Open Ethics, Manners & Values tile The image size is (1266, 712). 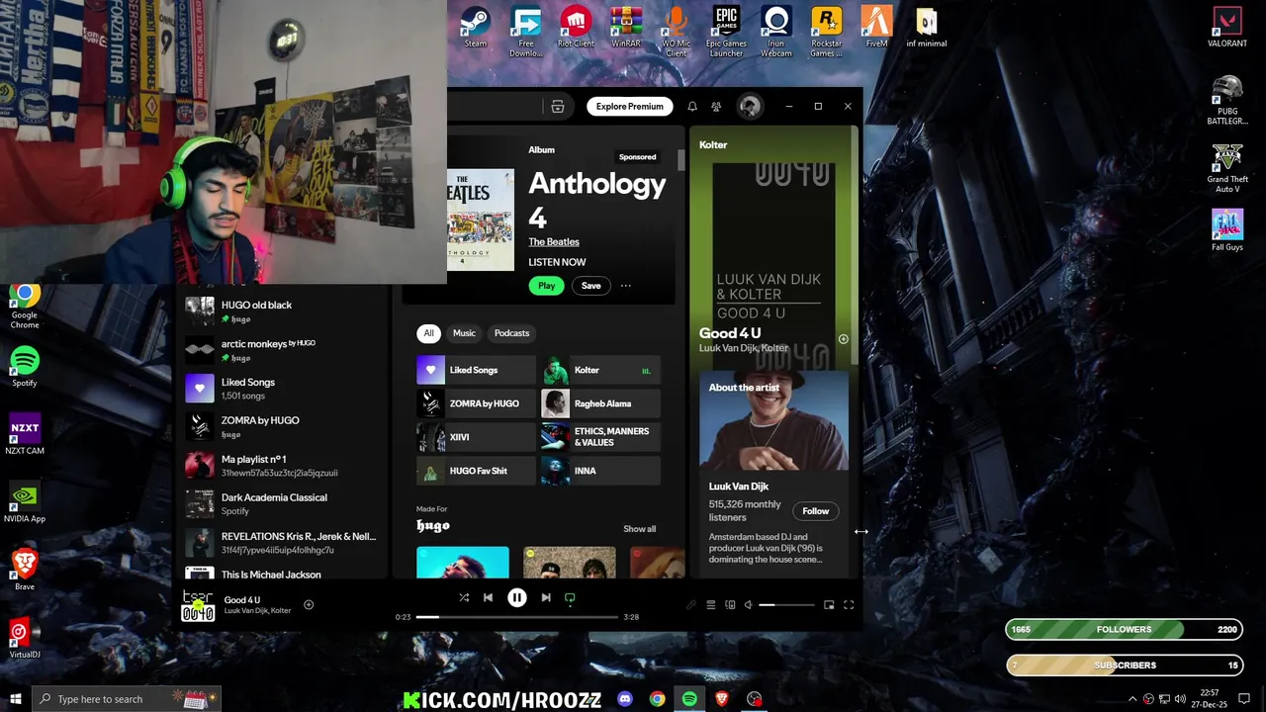(600, 437)
